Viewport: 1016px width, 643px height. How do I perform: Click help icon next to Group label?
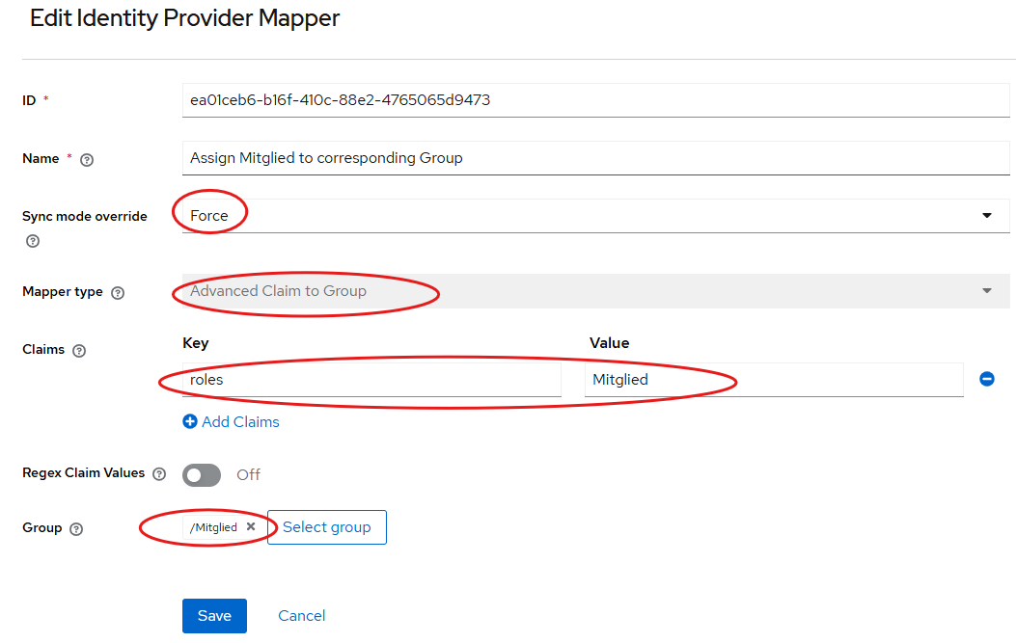(x=77, y=529)
